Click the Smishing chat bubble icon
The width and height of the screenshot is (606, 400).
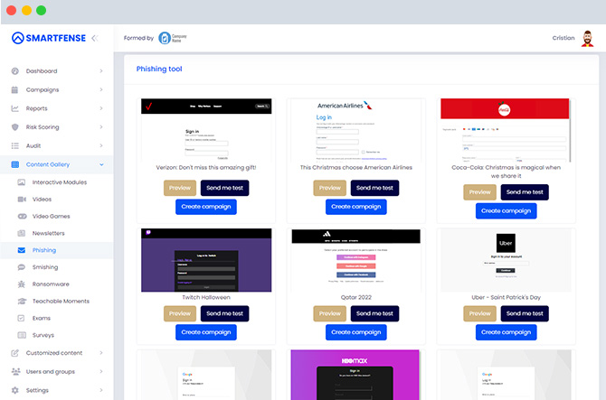(22, 267)
